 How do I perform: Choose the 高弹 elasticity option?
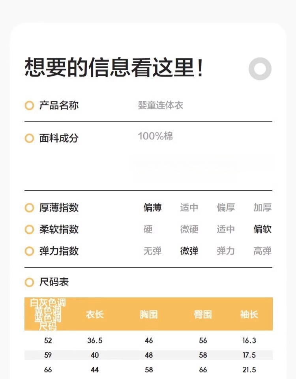pos(262,251)
